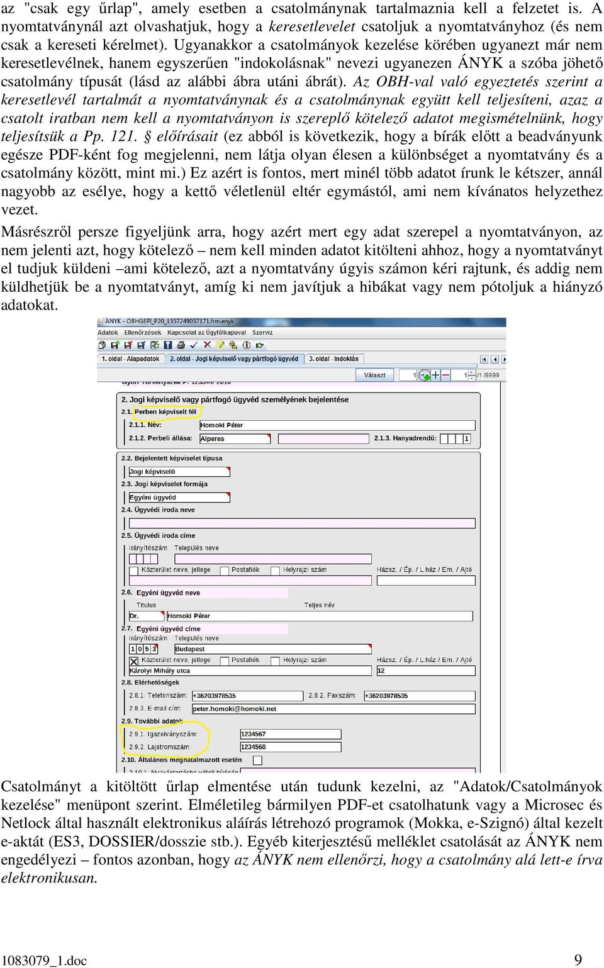Click the empty Ügyvédi iroda neve field

click(x=302, y=523)
